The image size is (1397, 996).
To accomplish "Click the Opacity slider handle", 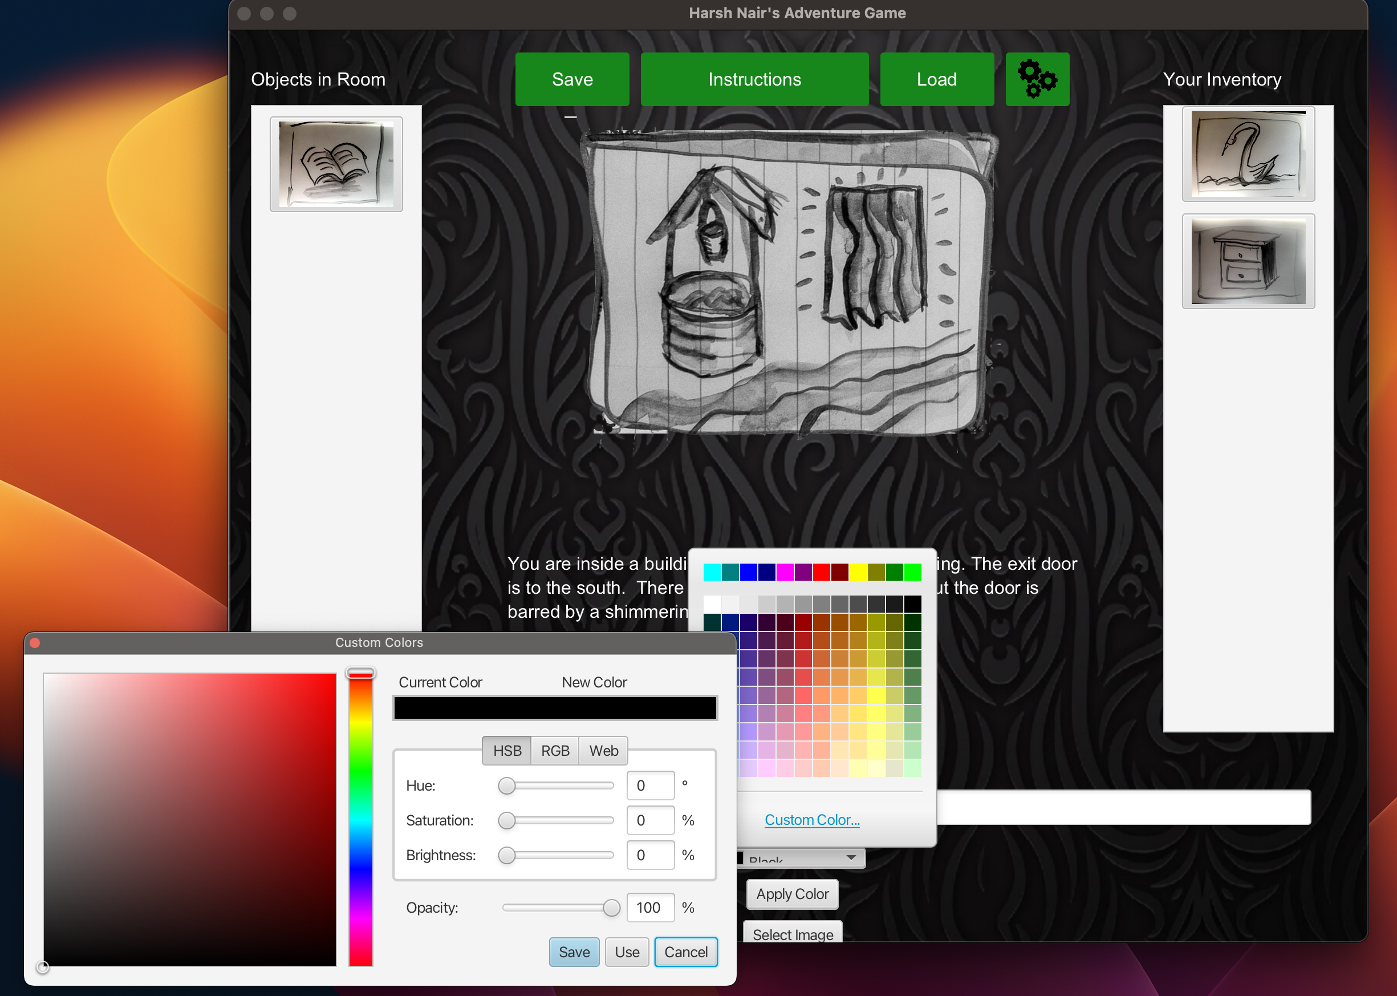I will (x=611, y=908).
